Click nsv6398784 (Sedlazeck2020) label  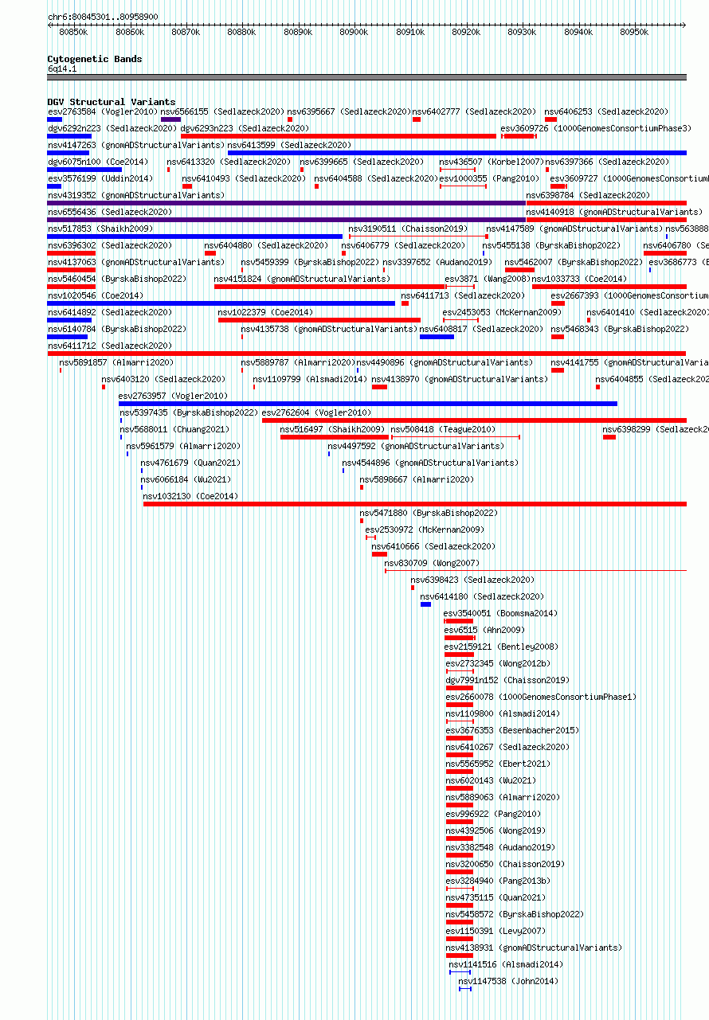588,195
